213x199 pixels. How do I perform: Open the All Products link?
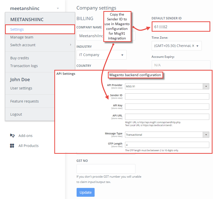[29, 146]
